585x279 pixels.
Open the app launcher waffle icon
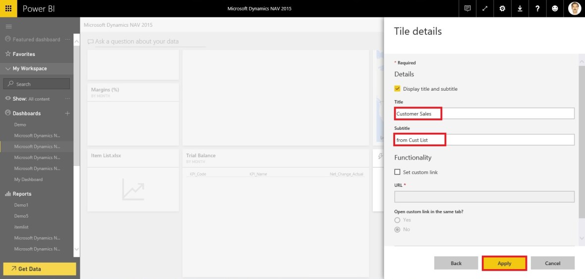(8, 8)
